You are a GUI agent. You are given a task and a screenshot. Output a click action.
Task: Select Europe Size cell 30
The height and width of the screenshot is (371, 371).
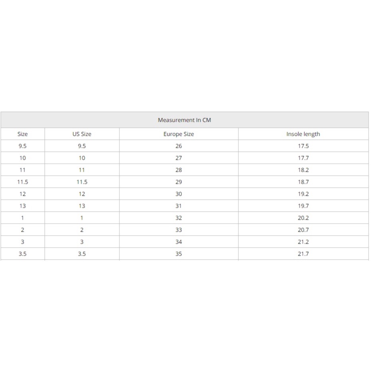tap(179, 194)
